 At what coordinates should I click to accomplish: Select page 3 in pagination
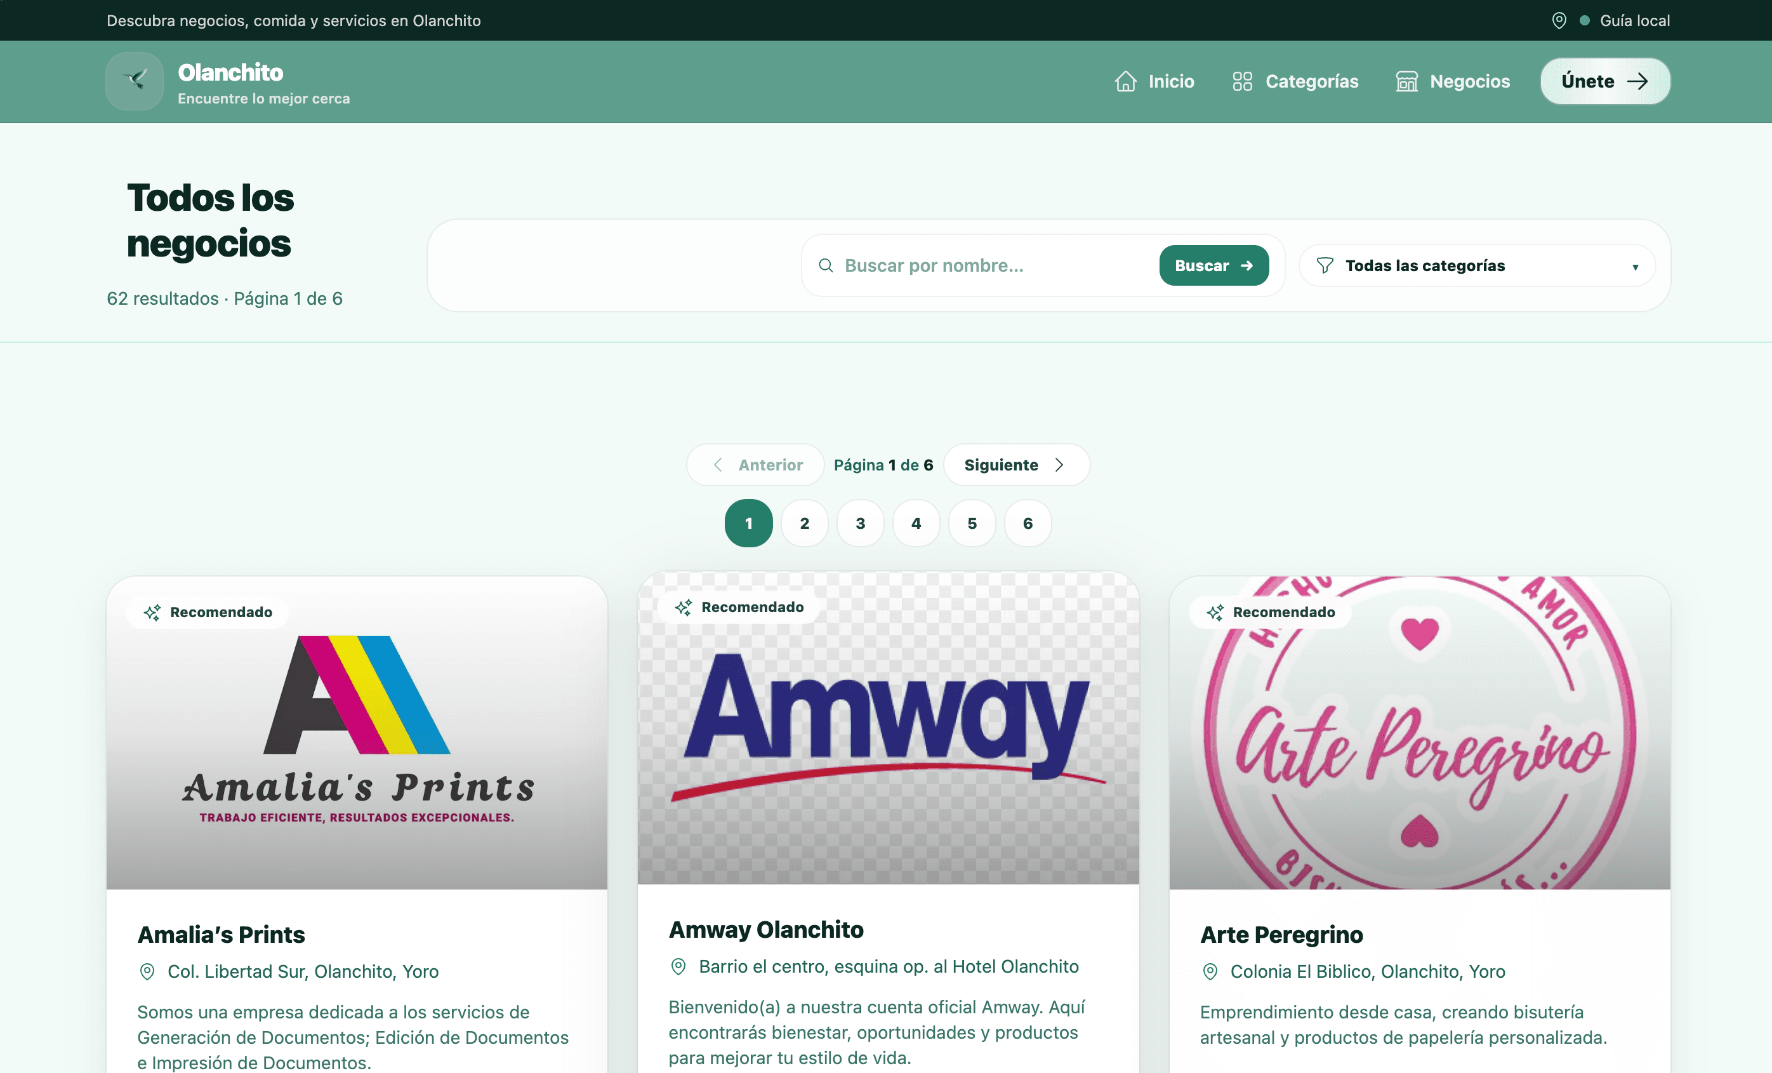click(860, 523)
